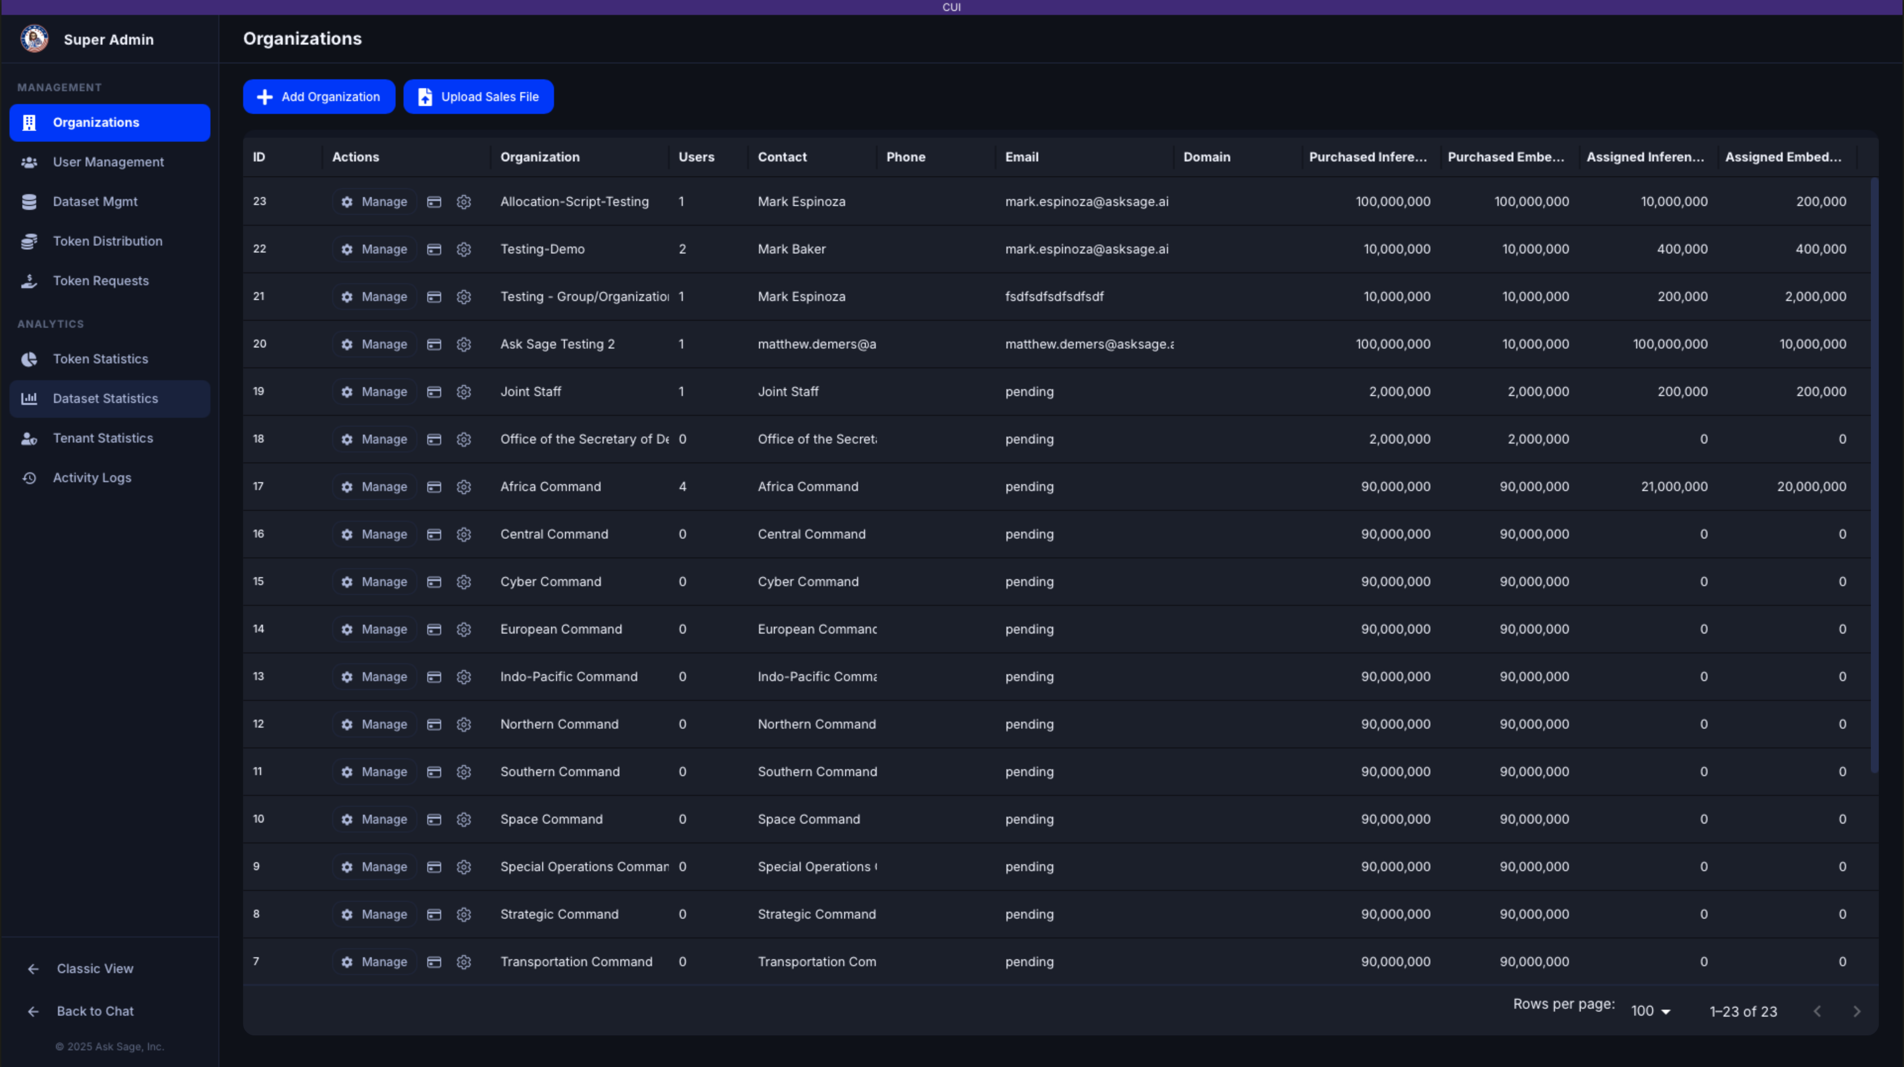Open User Management in the sidebar

(x=108, y=162)
